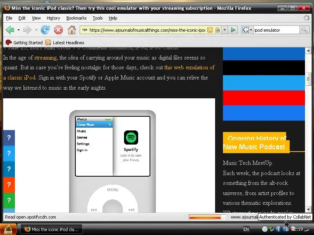Click the EN language indicator in the taskbar
Image resolution: width=314 pixels, height=235 pixels.
point(246,229)
